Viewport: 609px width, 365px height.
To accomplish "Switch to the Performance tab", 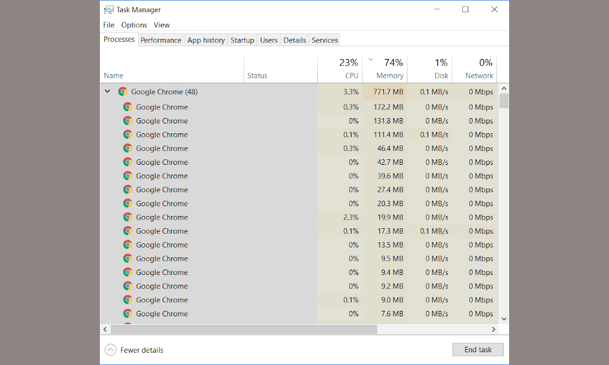I will click(x=161, y=40).
